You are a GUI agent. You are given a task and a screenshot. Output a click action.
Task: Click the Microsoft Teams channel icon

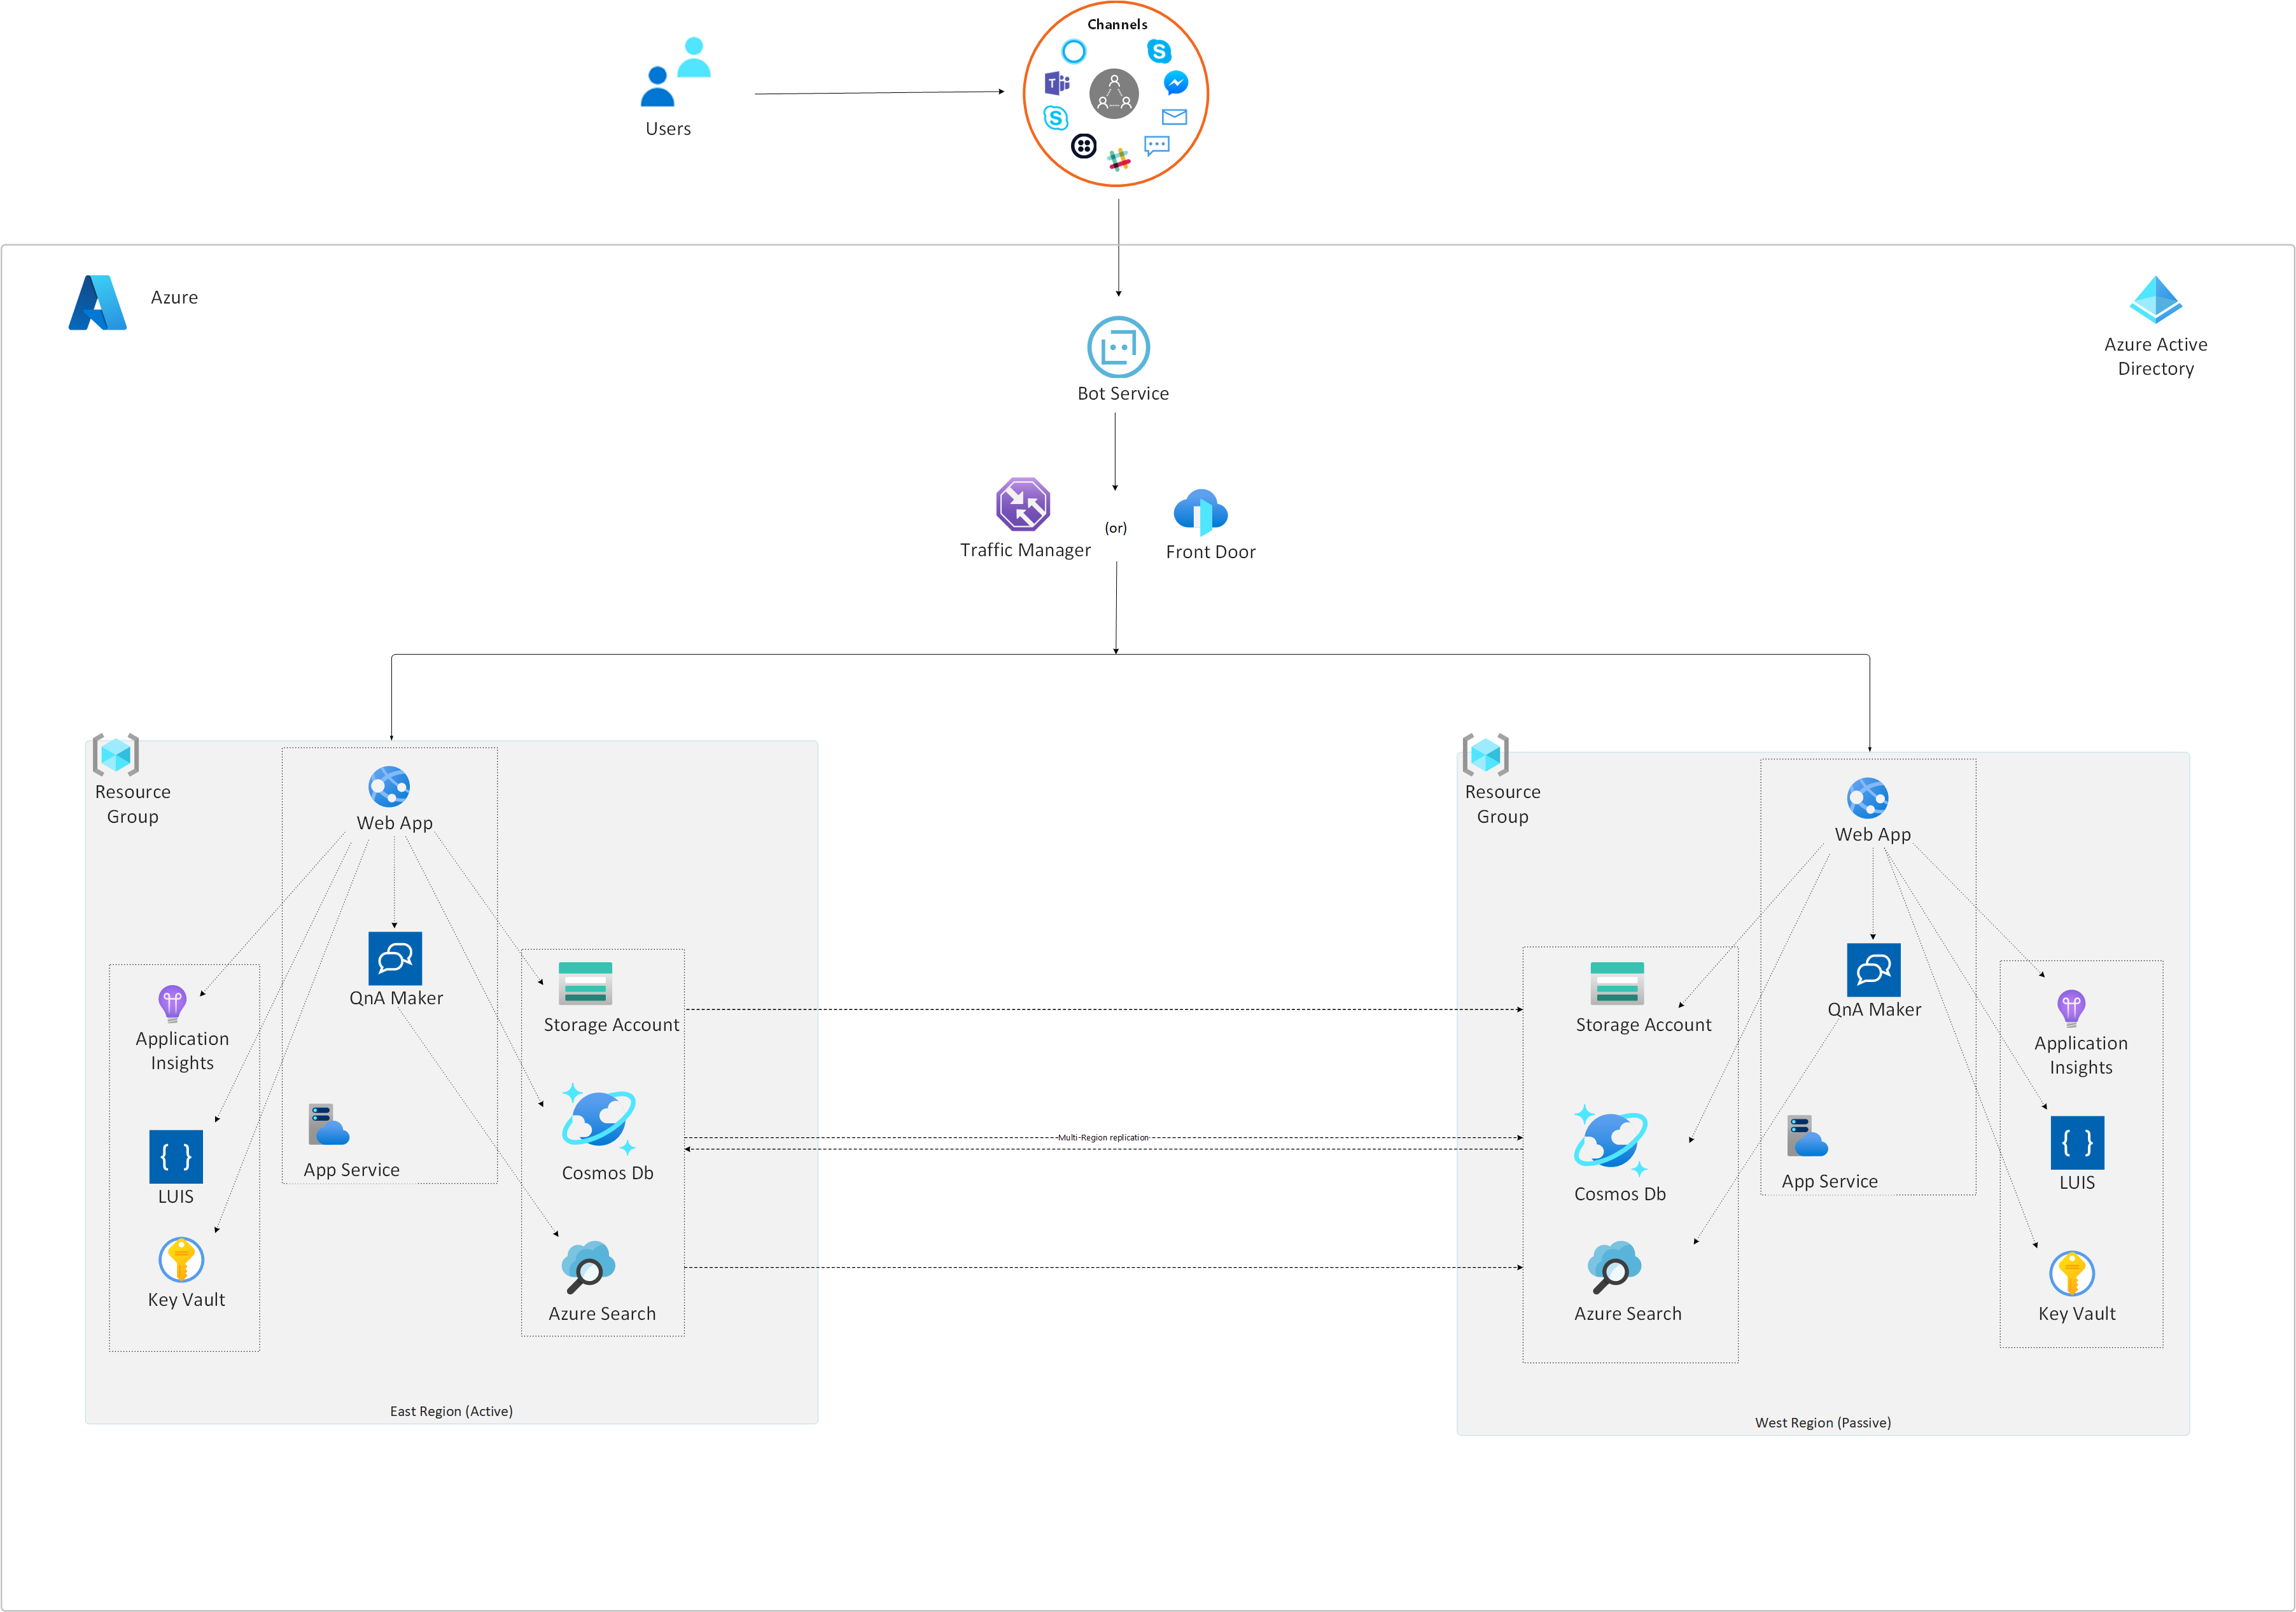click(1057, 83)
